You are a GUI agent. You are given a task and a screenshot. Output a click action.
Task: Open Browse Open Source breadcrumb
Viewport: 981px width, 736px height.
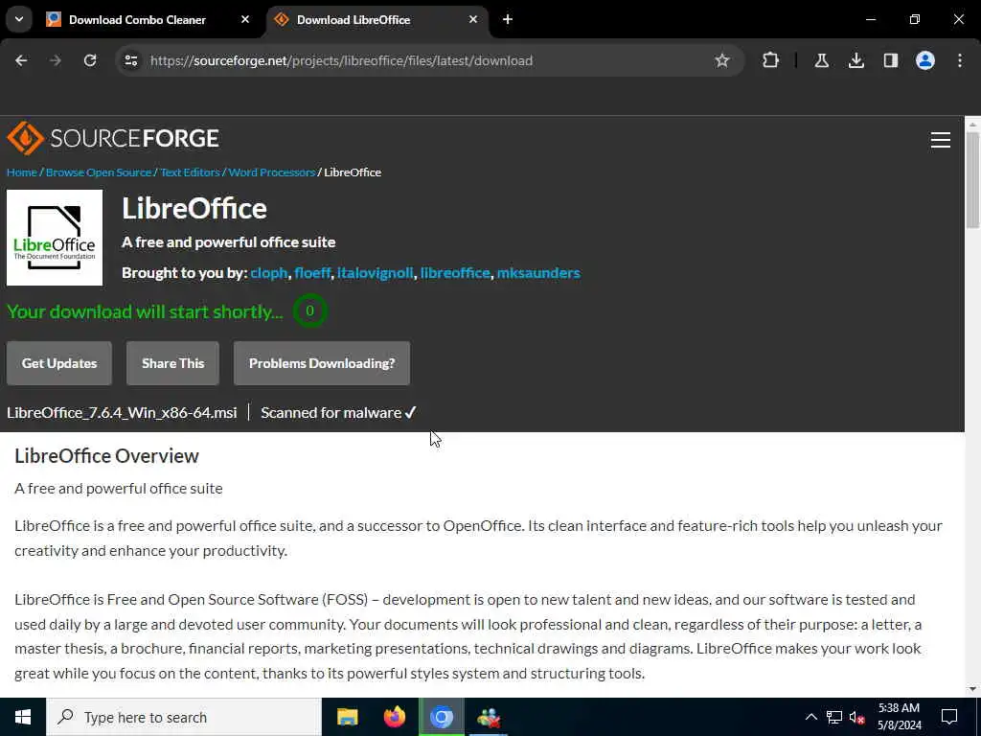pos(99,172)
